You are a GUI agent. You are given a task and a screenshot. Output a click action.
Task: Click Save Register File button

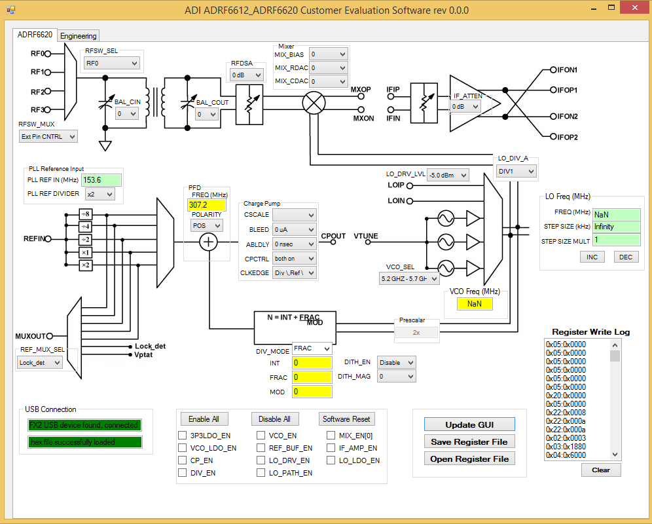click(469, 441)
